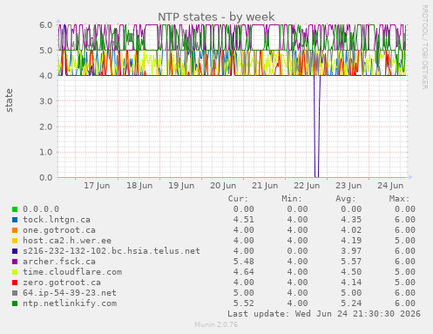The image size is (433, 334).
Task: Click the dark blue spike dropping to zero
Action: coord(317,126)
